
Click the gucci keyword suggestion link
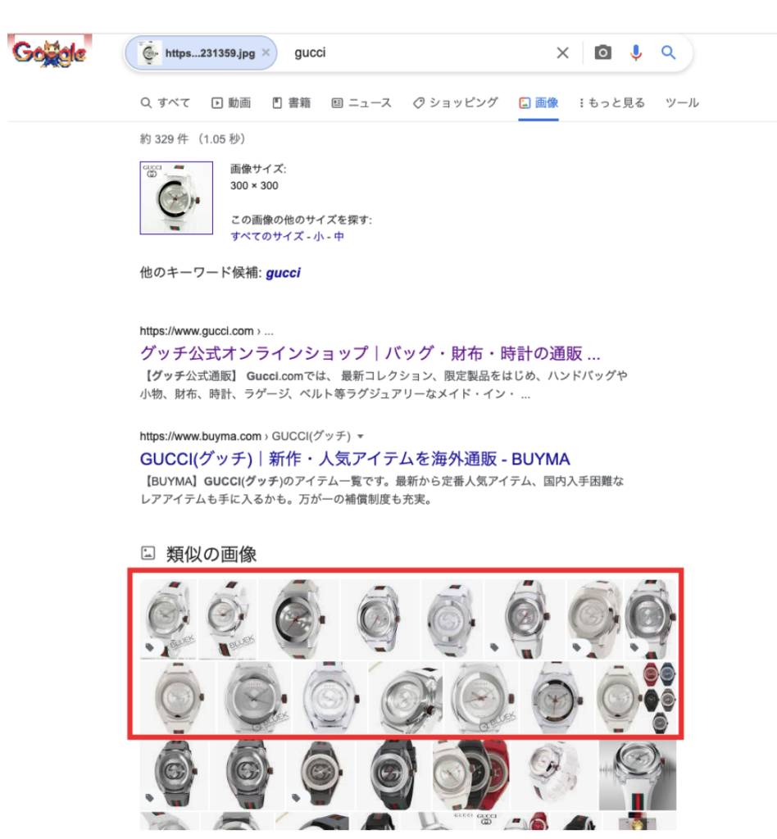[x=283, y=273]
